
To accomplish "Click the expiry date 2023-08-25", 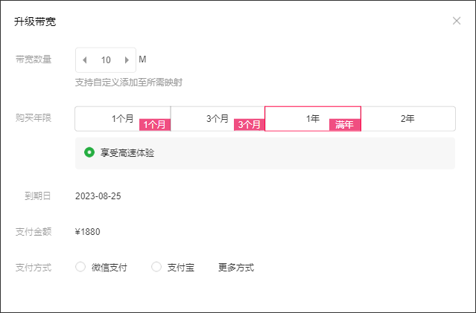I will pyautogui.click(x=98, y=196).
